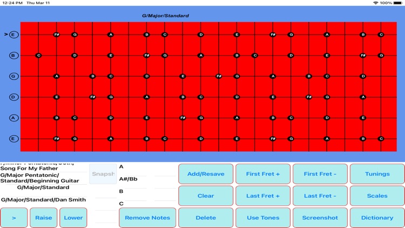Image resolution: width=405 pixels, height=228 pixels.
Task: Tap the B note dot on the D string
Action: 183,97
